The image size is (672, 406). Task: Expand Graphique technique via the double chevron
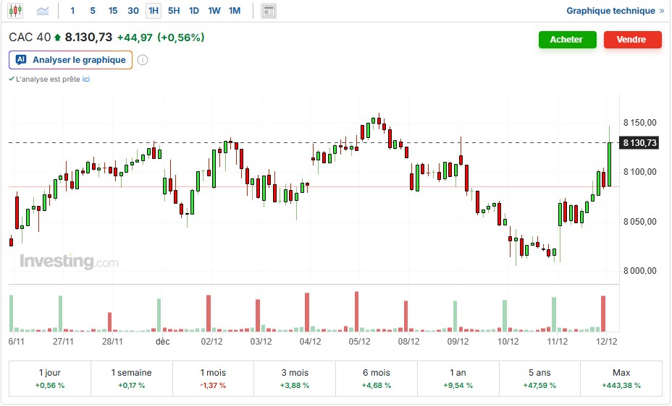661,11
